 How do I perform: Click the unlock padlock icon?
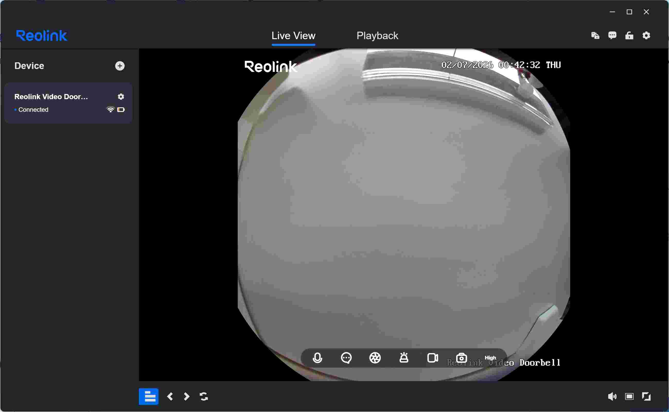tap(629, 36)
